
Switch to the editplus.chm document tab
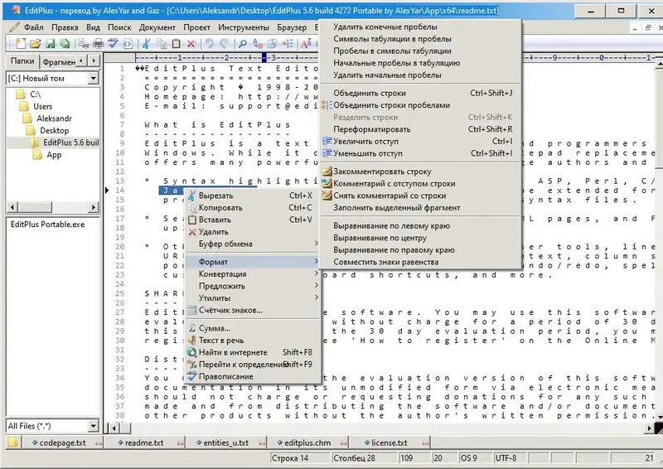coord(307,442)
